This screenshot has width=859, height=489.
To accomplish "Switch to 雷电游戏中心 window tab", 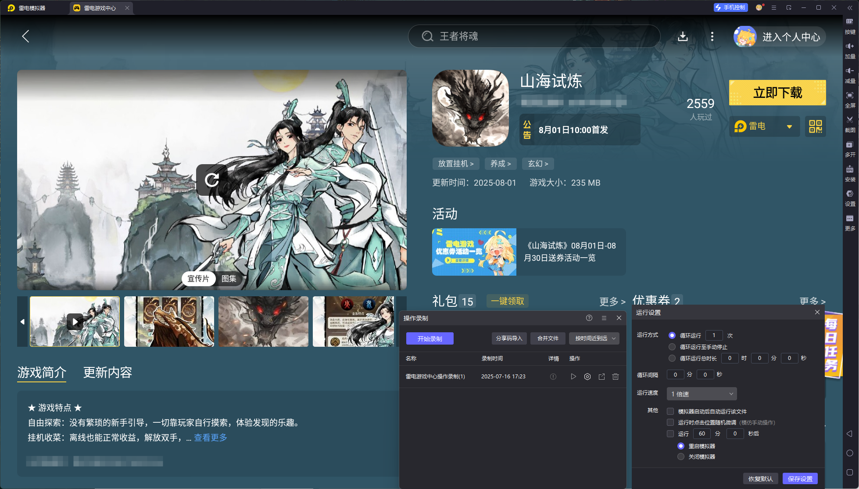I will tap(101, 8).
